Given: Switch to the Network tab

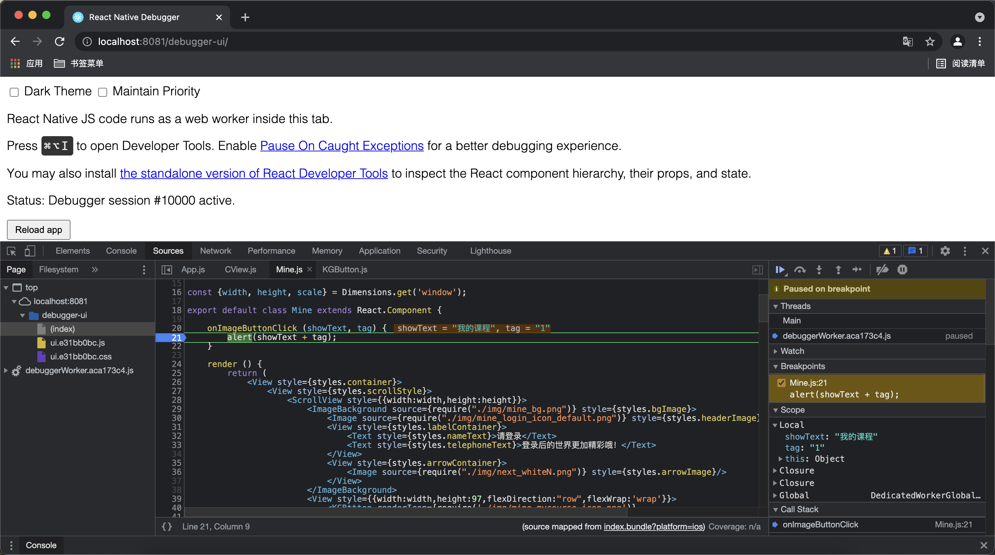Looking at the screenshot, I should (x=215, y=251).
